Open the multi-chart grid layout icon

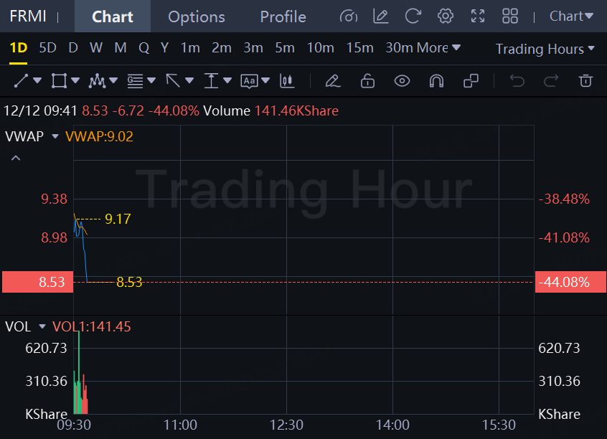pyautogui.click(x=510, y=16)
